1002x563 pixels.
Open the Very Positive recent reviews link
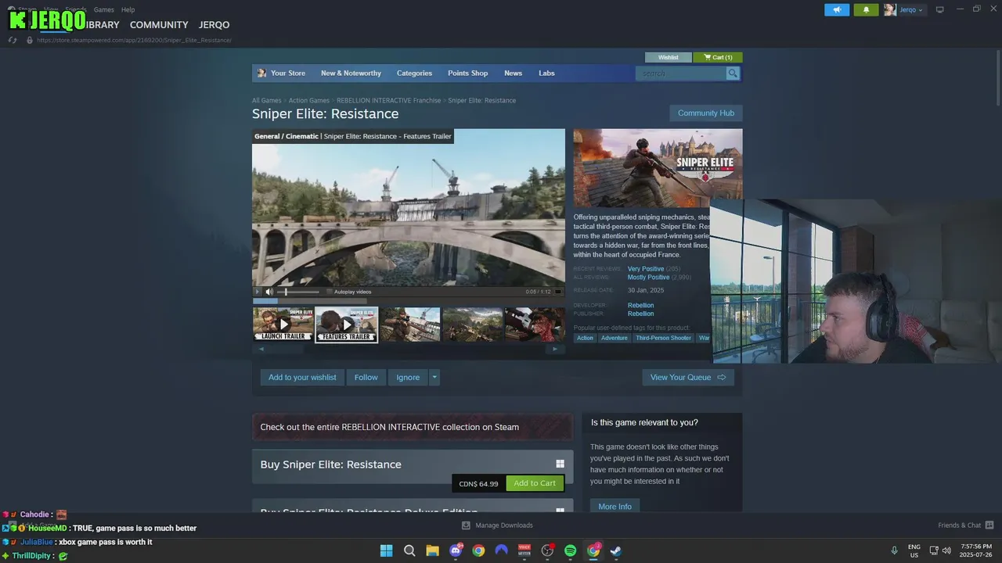coord(646,269)
